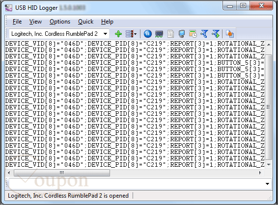Pause logging with the blue pause button

147,34
